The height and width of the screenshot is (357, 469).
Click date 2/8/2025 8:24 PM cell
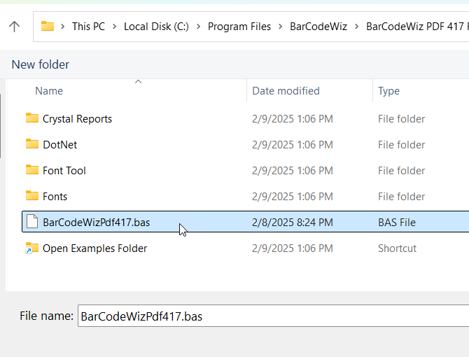[x=292, y=223]
